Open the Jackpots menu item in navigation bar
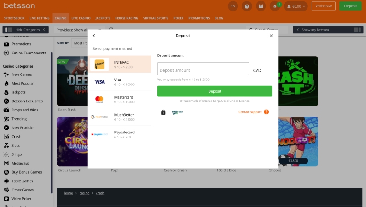Image resolution: width=366 pixels, height=207 pixels. pos(102,18)
